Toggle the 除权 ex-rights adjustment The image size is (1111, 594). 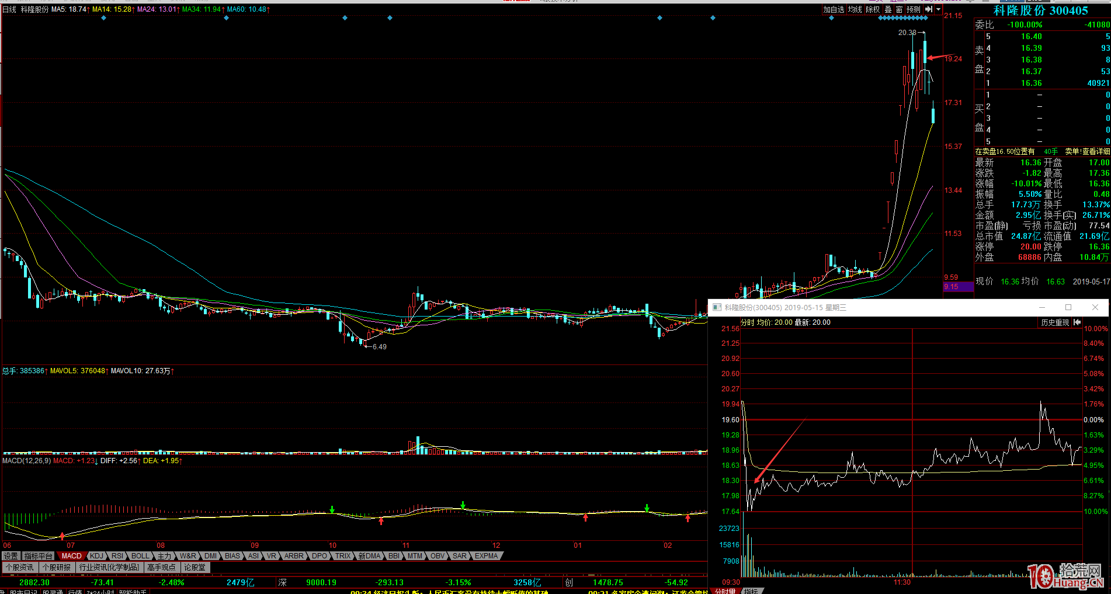873,9
